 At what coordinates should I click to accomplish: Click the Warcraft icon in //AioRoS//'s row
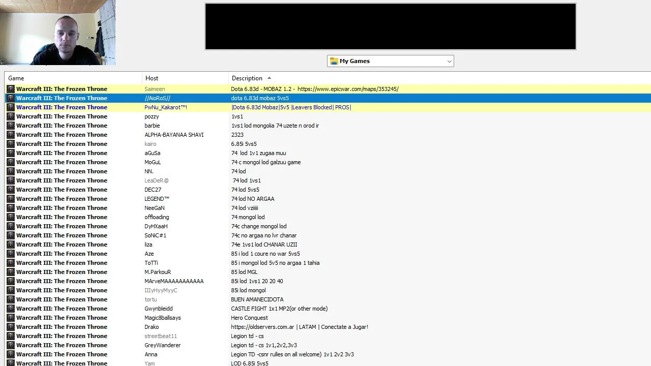(11, 98)
